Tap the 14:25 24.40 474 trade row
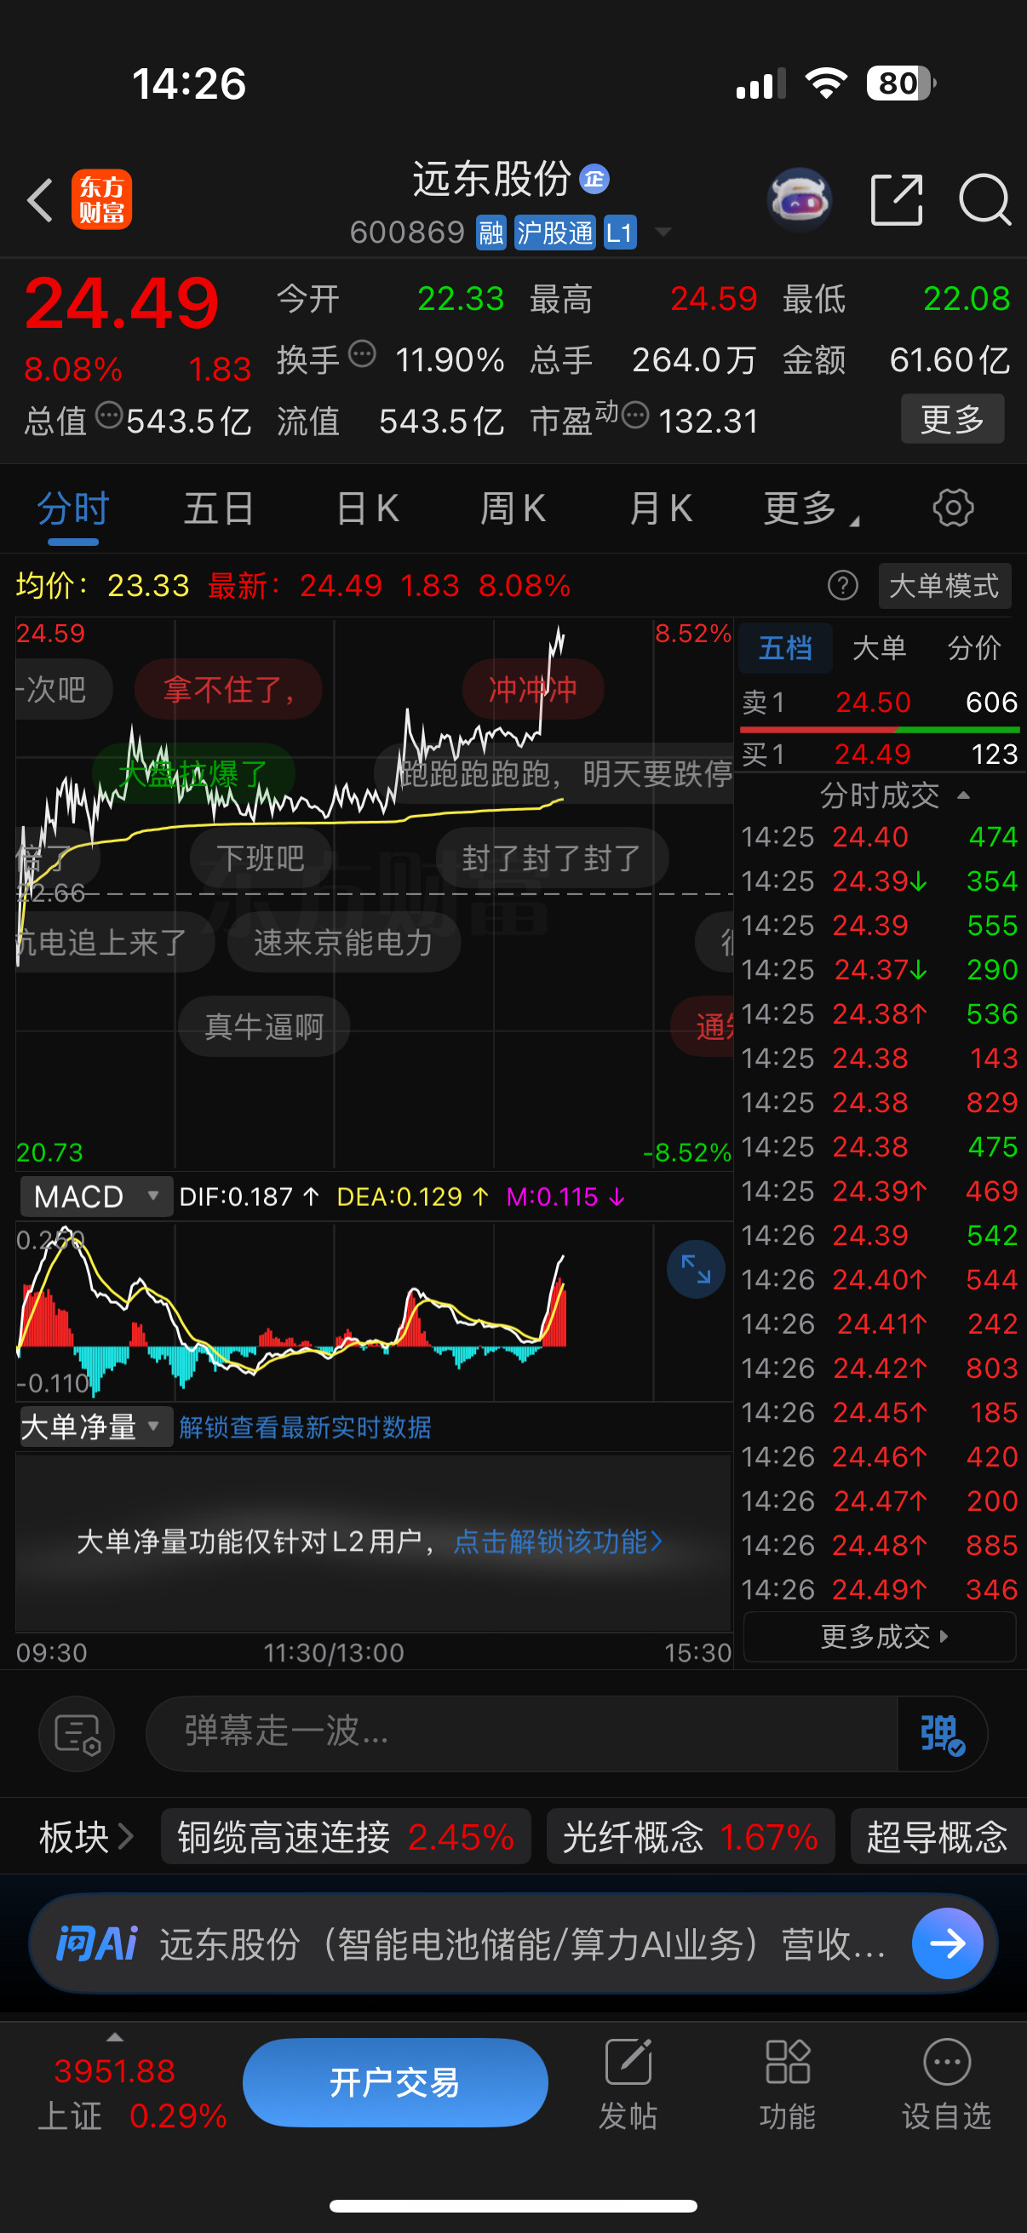 [879, 837]
